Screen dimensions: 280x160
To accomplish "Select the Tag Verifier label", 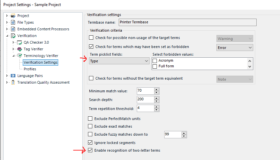I will pos(33,49).
